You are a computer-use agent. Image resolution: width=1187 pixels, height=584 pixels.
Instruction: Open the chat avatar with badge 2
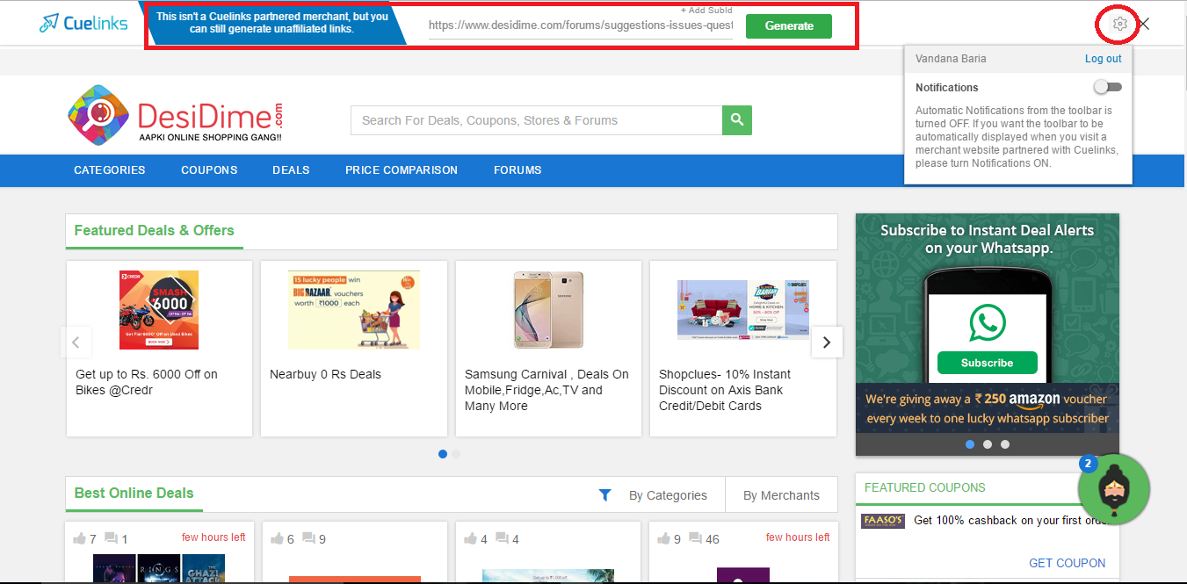tap(1114, 488)
